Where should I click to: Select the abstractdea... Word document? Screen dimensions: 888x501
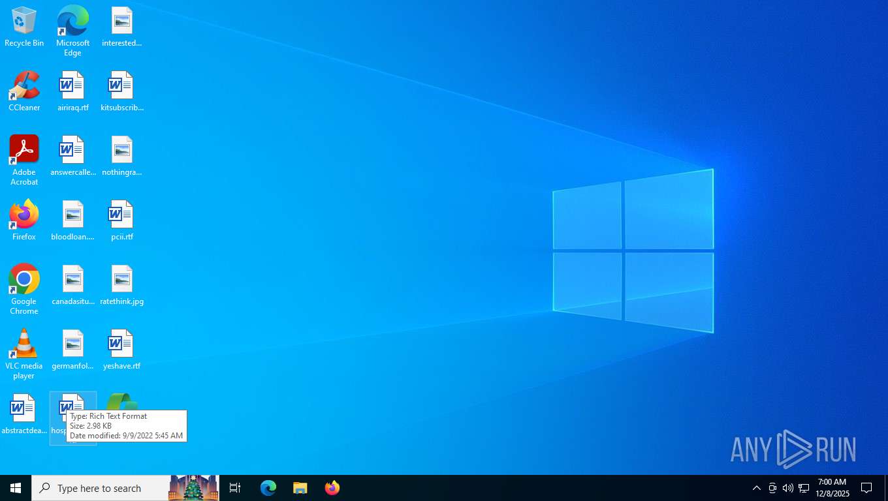(x=24, y=414)
